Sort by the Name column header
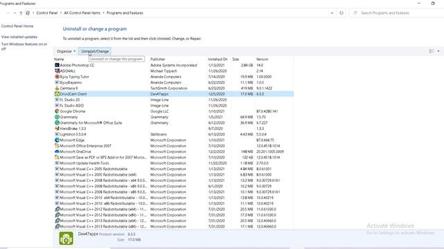444x249 pixels. (x=59, y=59)
